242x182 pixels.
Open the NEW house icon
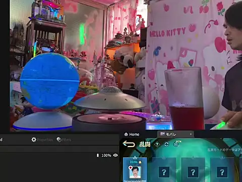(x=176, y=144)
